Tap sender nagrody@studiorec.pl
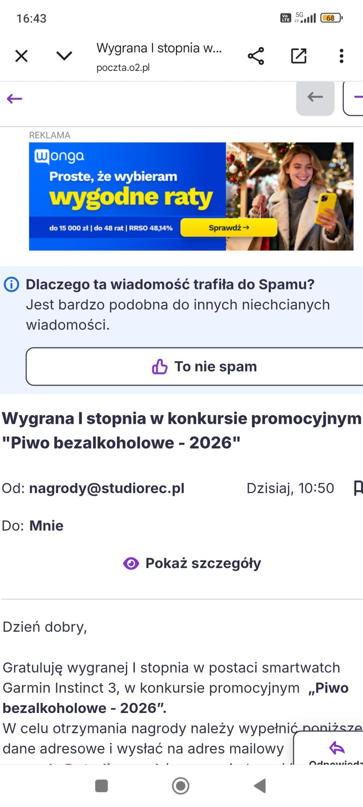The image size is (363, 807). point(106,488)
